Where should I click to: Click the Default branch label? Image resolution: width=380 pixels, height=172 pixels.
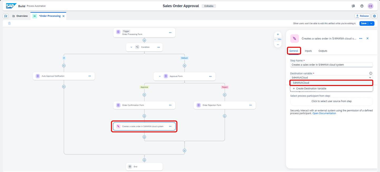pos(184,58)
